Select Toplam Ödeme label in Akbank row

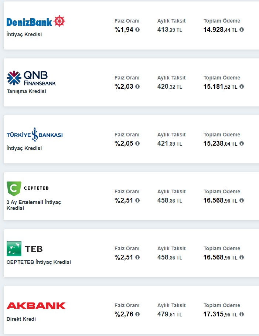click(222, 305)
